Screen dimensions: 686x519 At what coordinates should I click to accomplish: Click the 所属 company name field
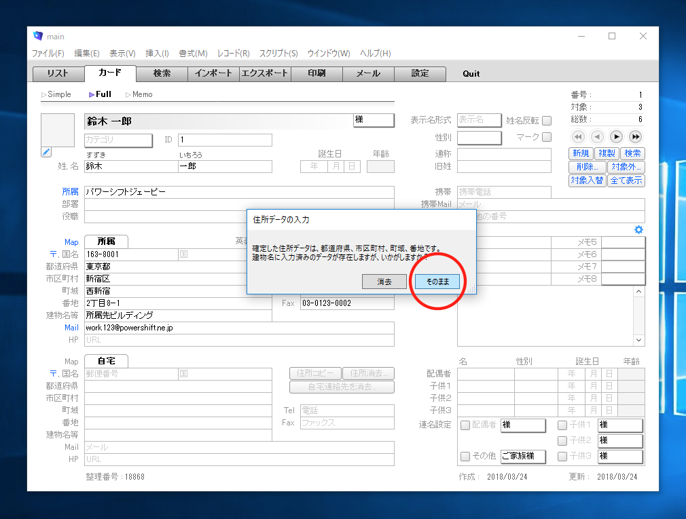239,192
